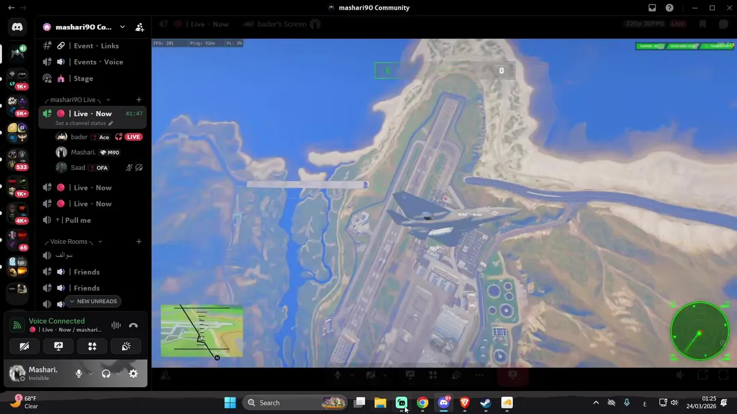Screen dimensions: 737x414
Task: Click the red LIVE badge next to bader
Action: (x=133, y=137)
